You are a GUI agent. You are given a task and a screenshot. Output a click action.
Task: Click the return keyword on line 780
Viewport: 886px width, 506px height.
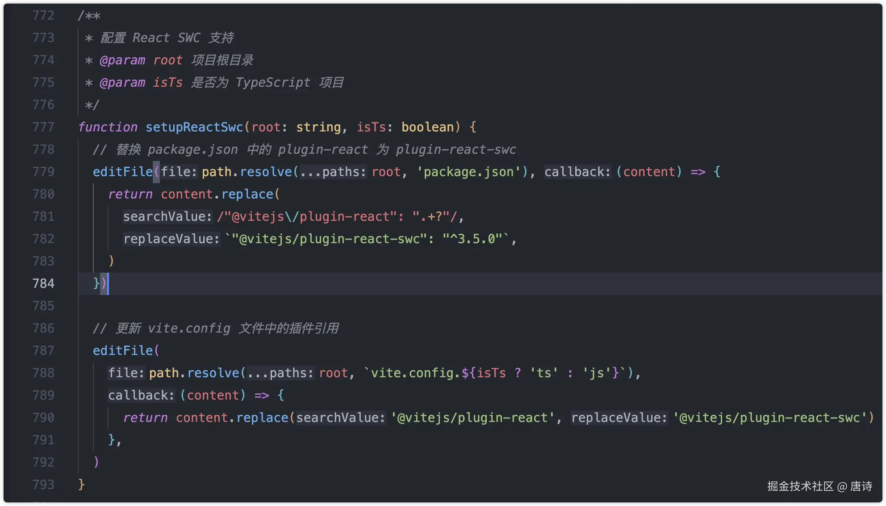[x=130, y=194]
